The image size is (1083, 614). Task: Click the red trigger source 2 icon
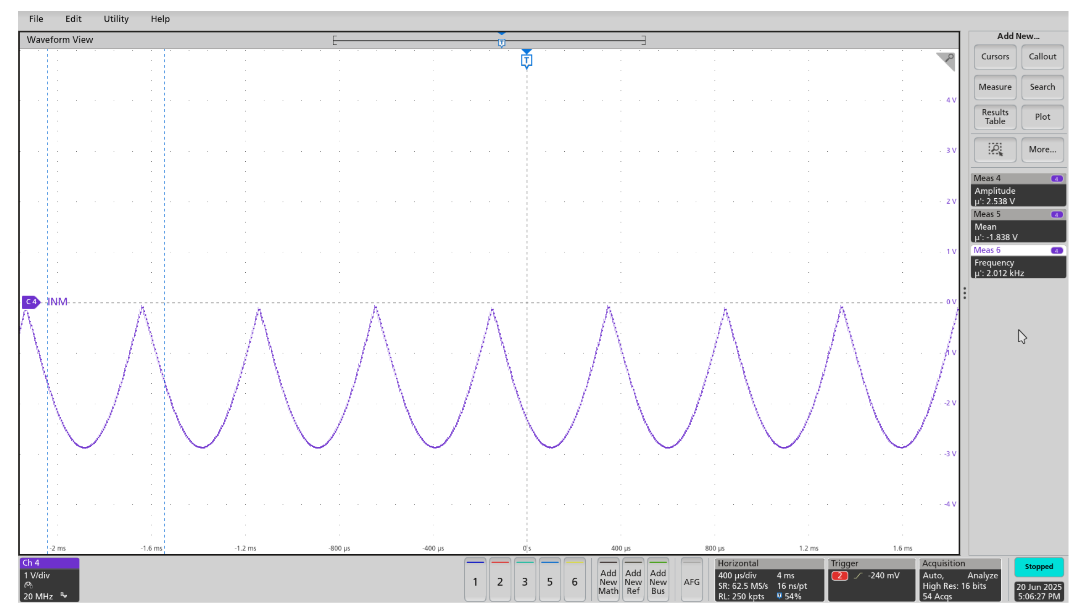pyautogui.click(x=839, y=576)
